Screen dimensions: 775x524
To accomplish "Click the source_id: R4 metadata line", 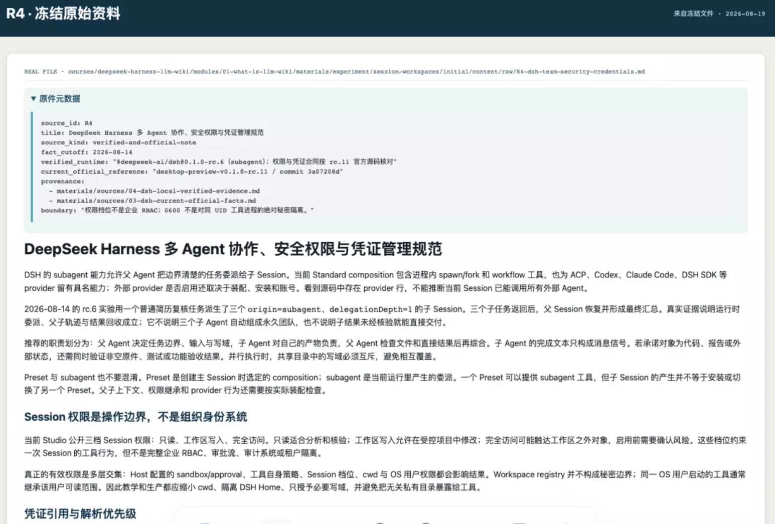I will tap(67, 123).
